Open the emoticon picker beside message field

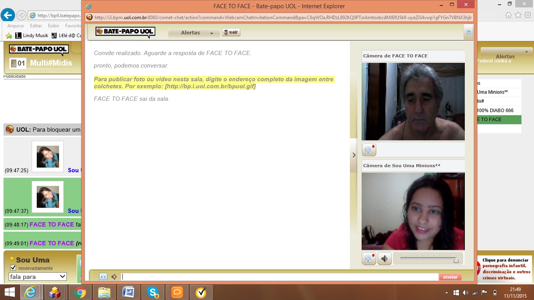click(x=103, y=277)
